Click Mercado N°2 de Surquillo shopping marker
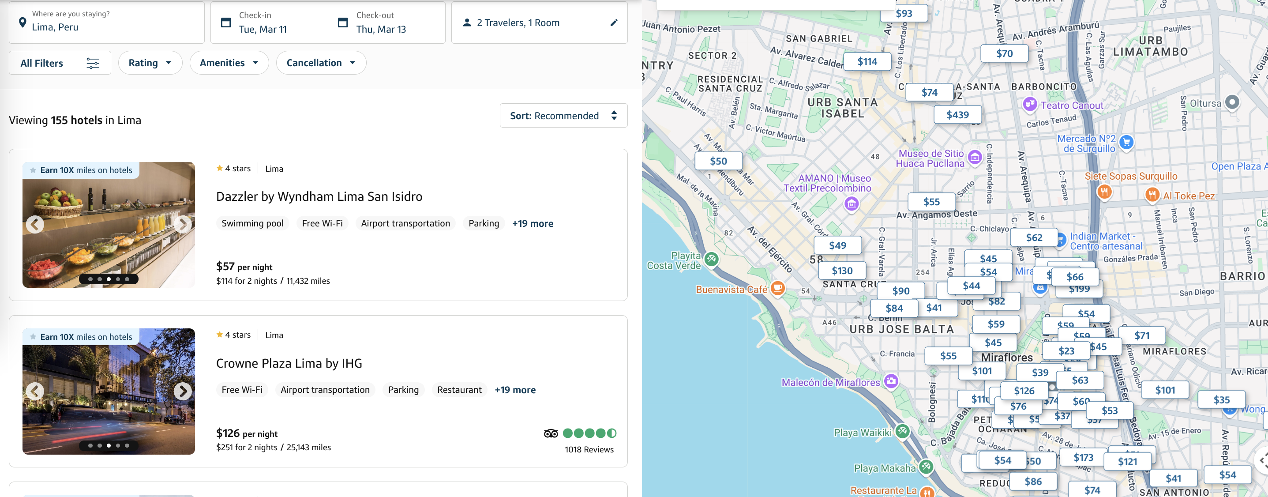The width and height of the screenshot is (1268, 497). point(1126,143)
